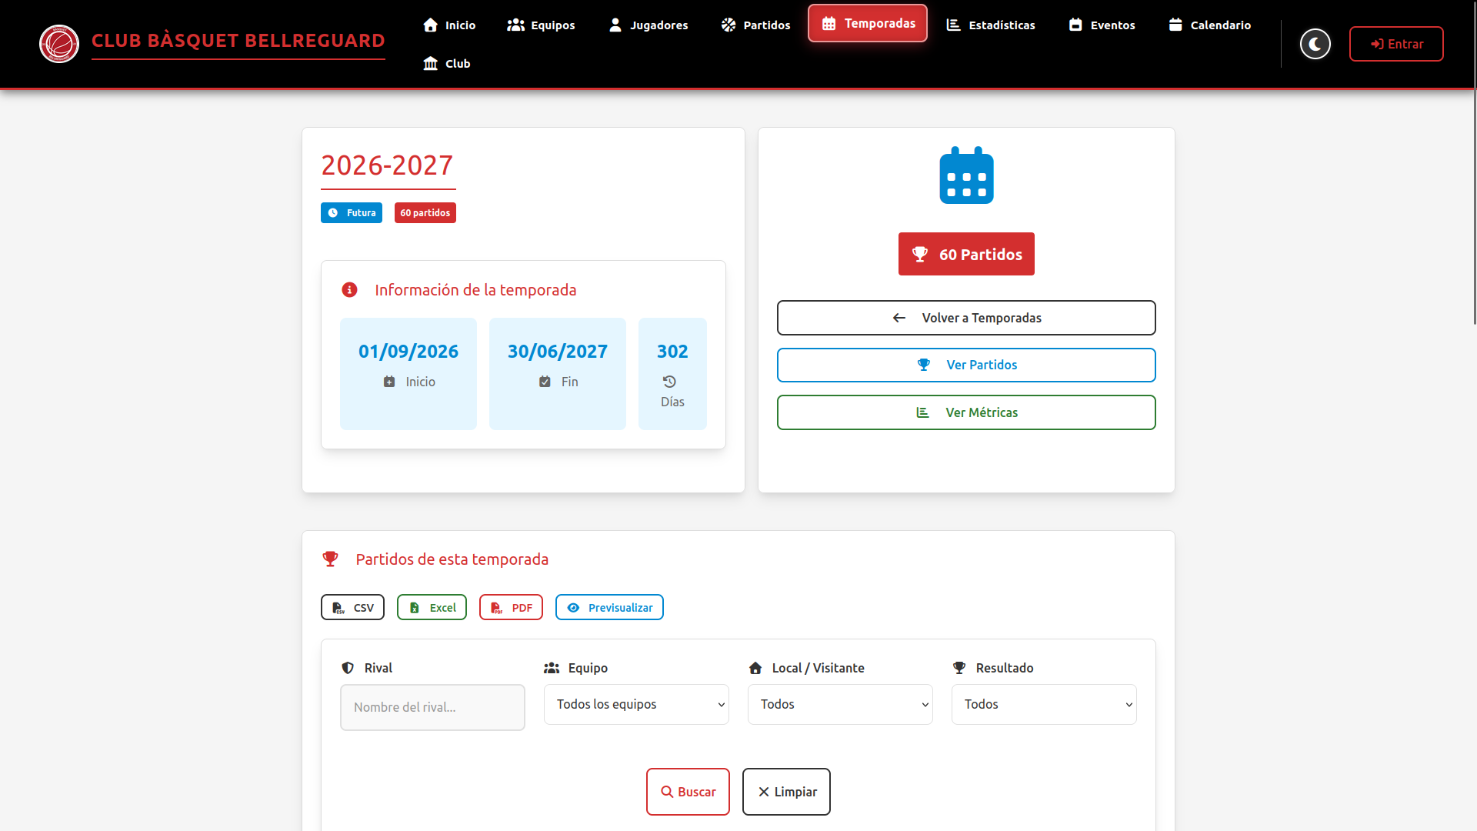Click the Limpiar button
The image size is (1477, 831).
(x=786, y=792)
